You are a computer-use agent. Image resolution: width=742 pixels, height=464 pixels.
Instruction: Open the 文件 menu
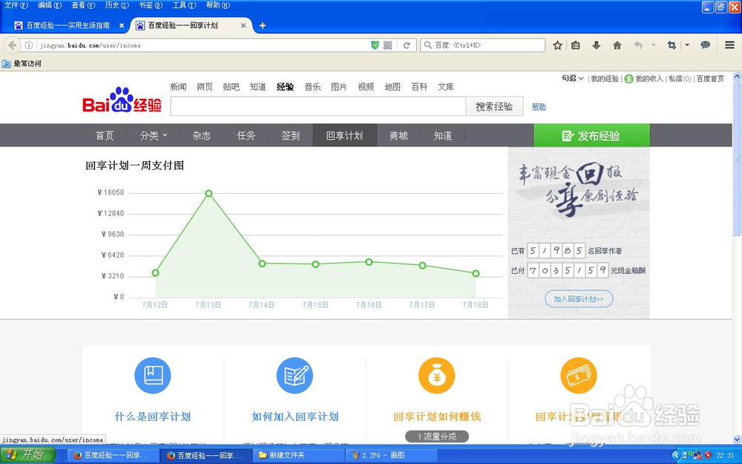pos(16,5)
